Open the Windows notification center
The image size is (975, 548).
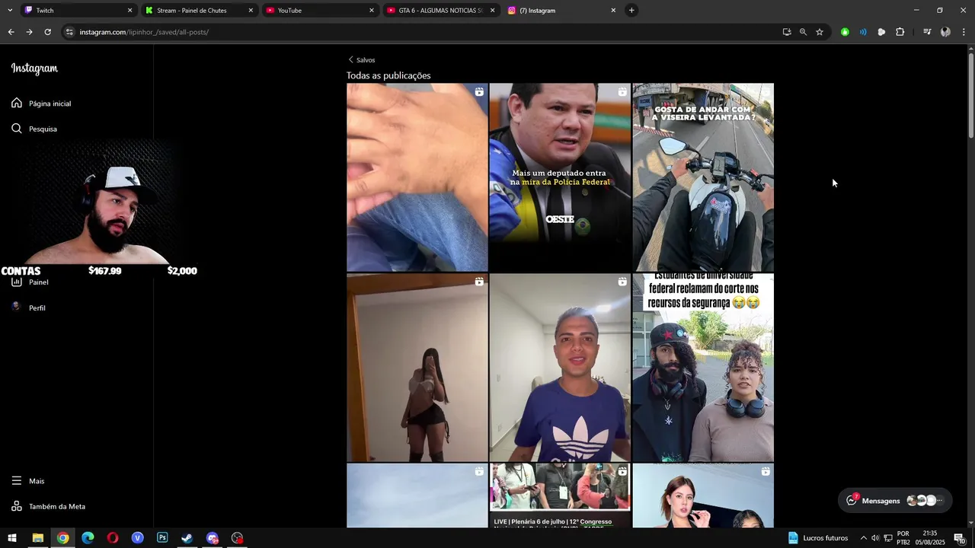(x=959, y=538)
